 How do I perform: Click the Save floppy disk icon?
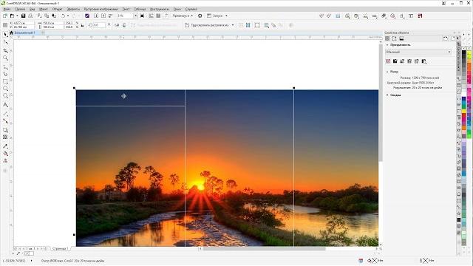coord(23,16)
